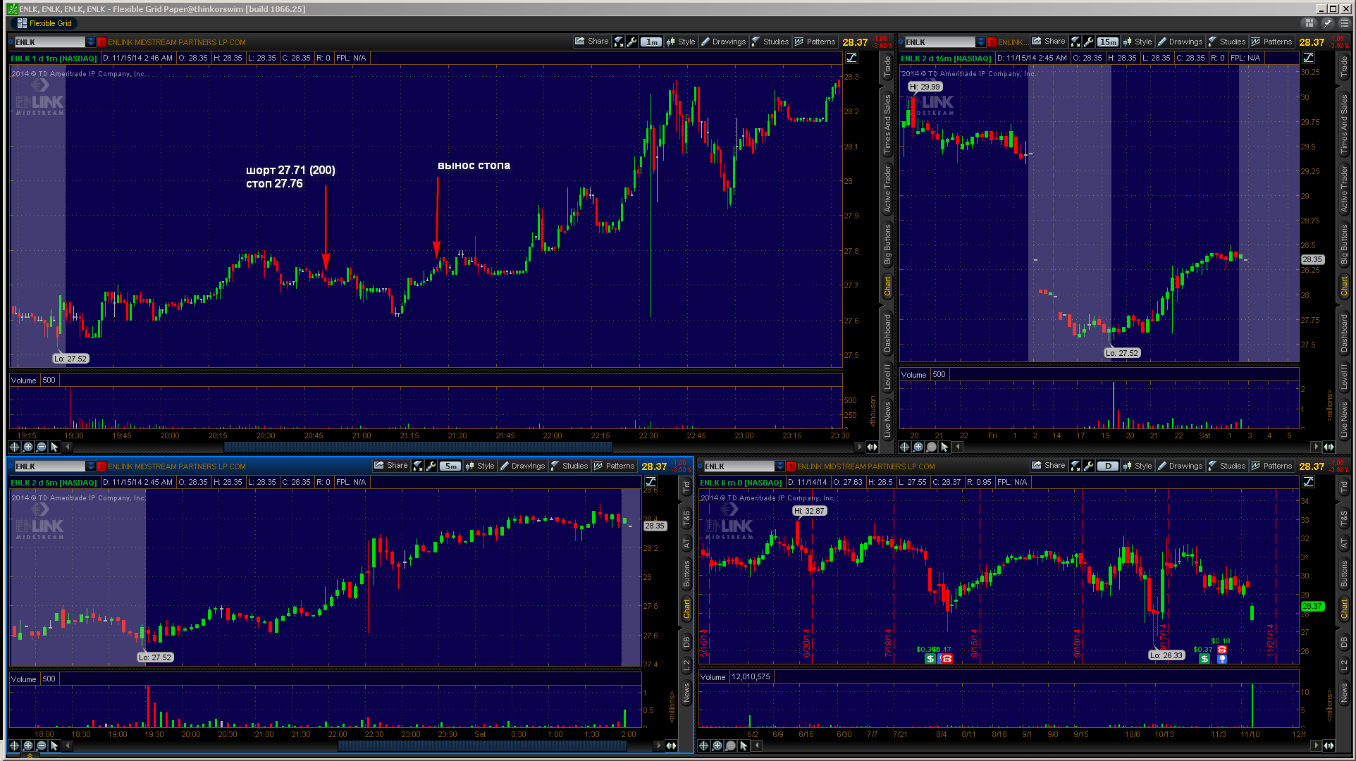Viewport: 1356px width, 761px height.
Task: Select crosshair pan tool under 5m chart
Action: point(14,745)
